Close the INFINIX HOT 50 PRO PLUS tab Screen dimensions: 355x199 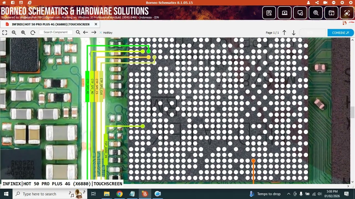[96, 24]
